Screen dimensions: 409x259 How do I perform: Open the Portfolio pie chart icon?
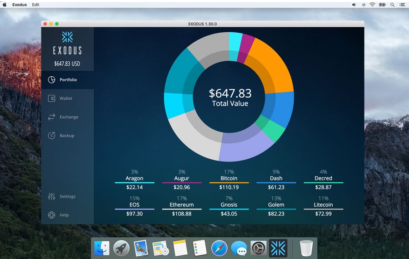point(52,80)
